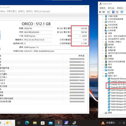Screen dimensions: 126x126
Task: Click Back arrow in Device Manager toolbar
Action: pos(100,12)
